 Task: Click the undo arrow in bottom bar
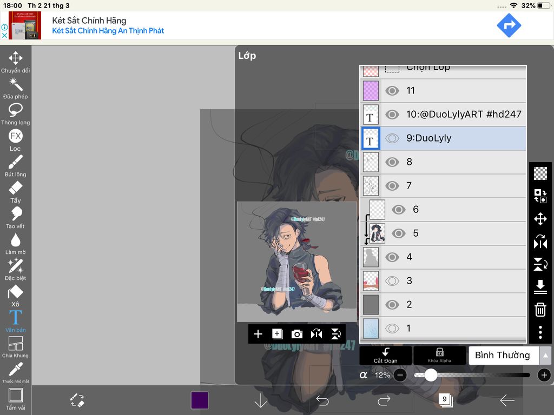(x=322, y=400)
